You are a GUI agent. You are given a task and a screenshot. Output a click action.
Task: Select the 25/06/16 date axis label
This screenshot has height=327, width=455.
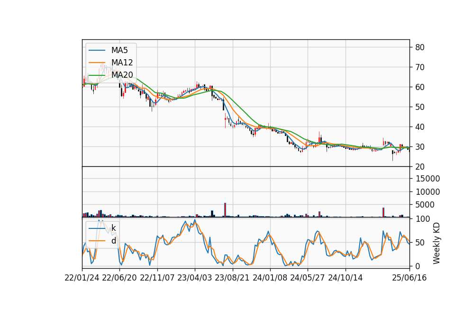pos(409,278)
